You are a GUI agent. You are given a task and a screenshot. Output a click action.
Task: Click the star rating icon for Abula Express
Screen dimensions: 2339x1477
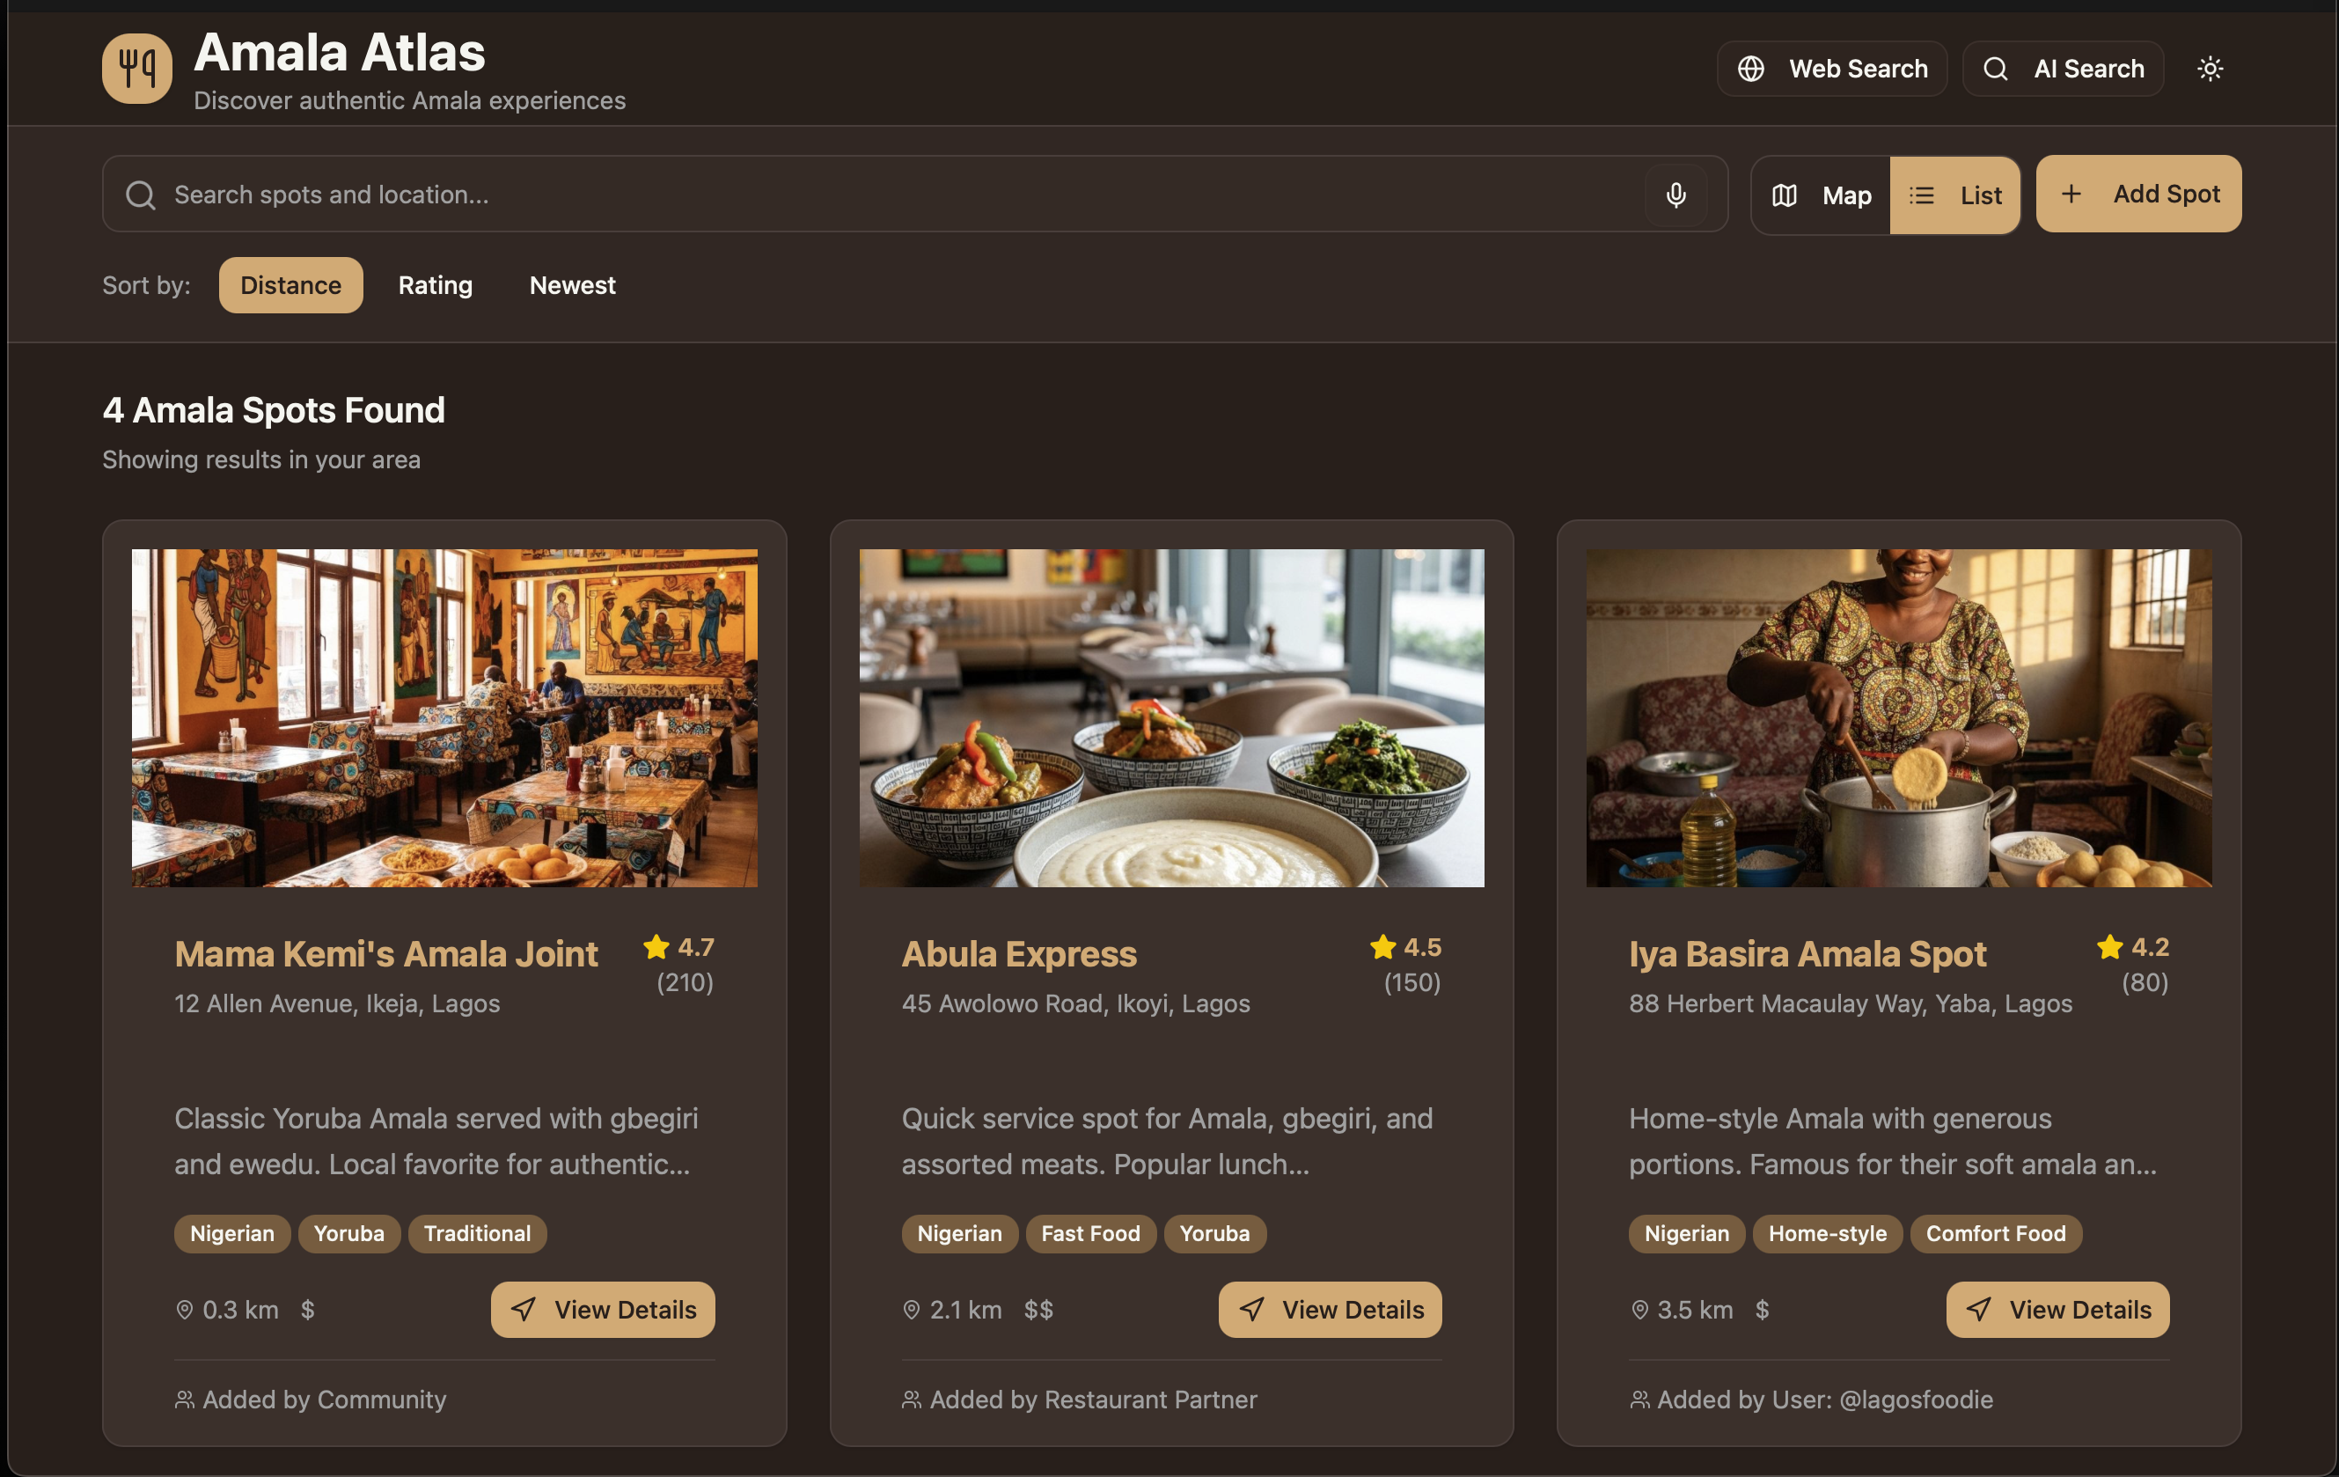click(1382, 946)
